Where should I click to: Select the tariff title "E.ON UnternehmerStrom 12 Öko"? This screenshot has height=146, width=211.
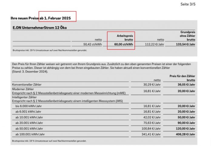click(40, 28)
